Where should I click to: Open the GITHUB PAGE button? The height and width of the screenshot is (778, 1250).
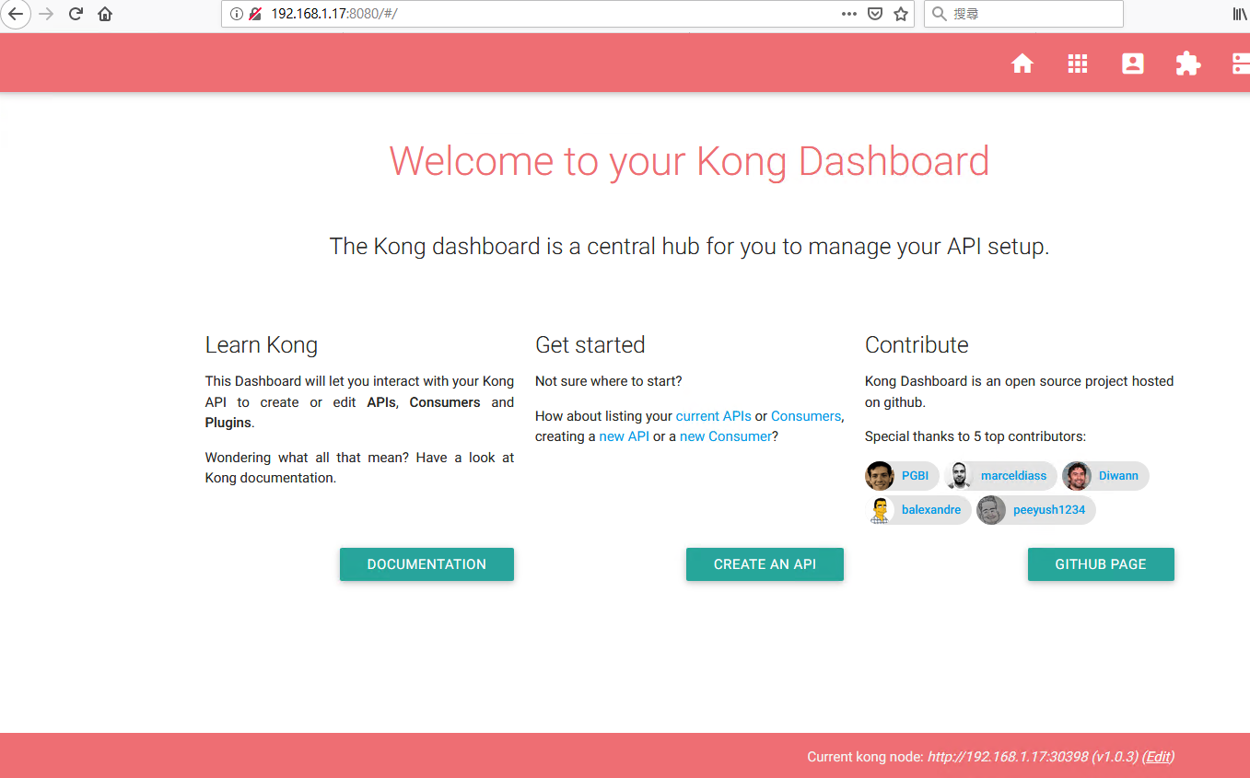[1101, 564]
